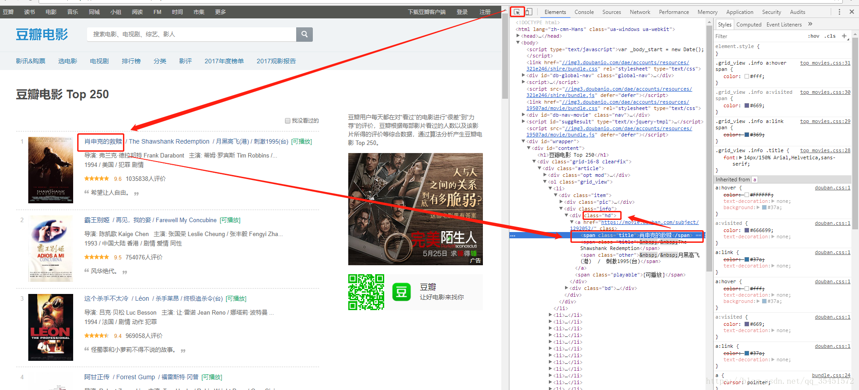Check the 我没看过的 checkbox
The width and height of the screenshot is (859, 390).
(x=288, y=121)
